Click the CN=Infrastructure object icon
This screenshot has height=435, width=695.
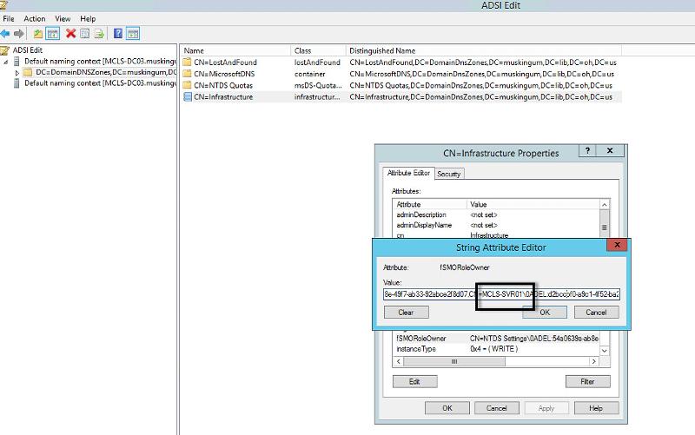coord(187,96)
